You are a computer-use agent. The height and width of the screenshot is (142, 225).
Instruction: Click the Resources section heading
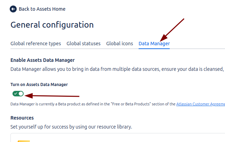(22, 118)
